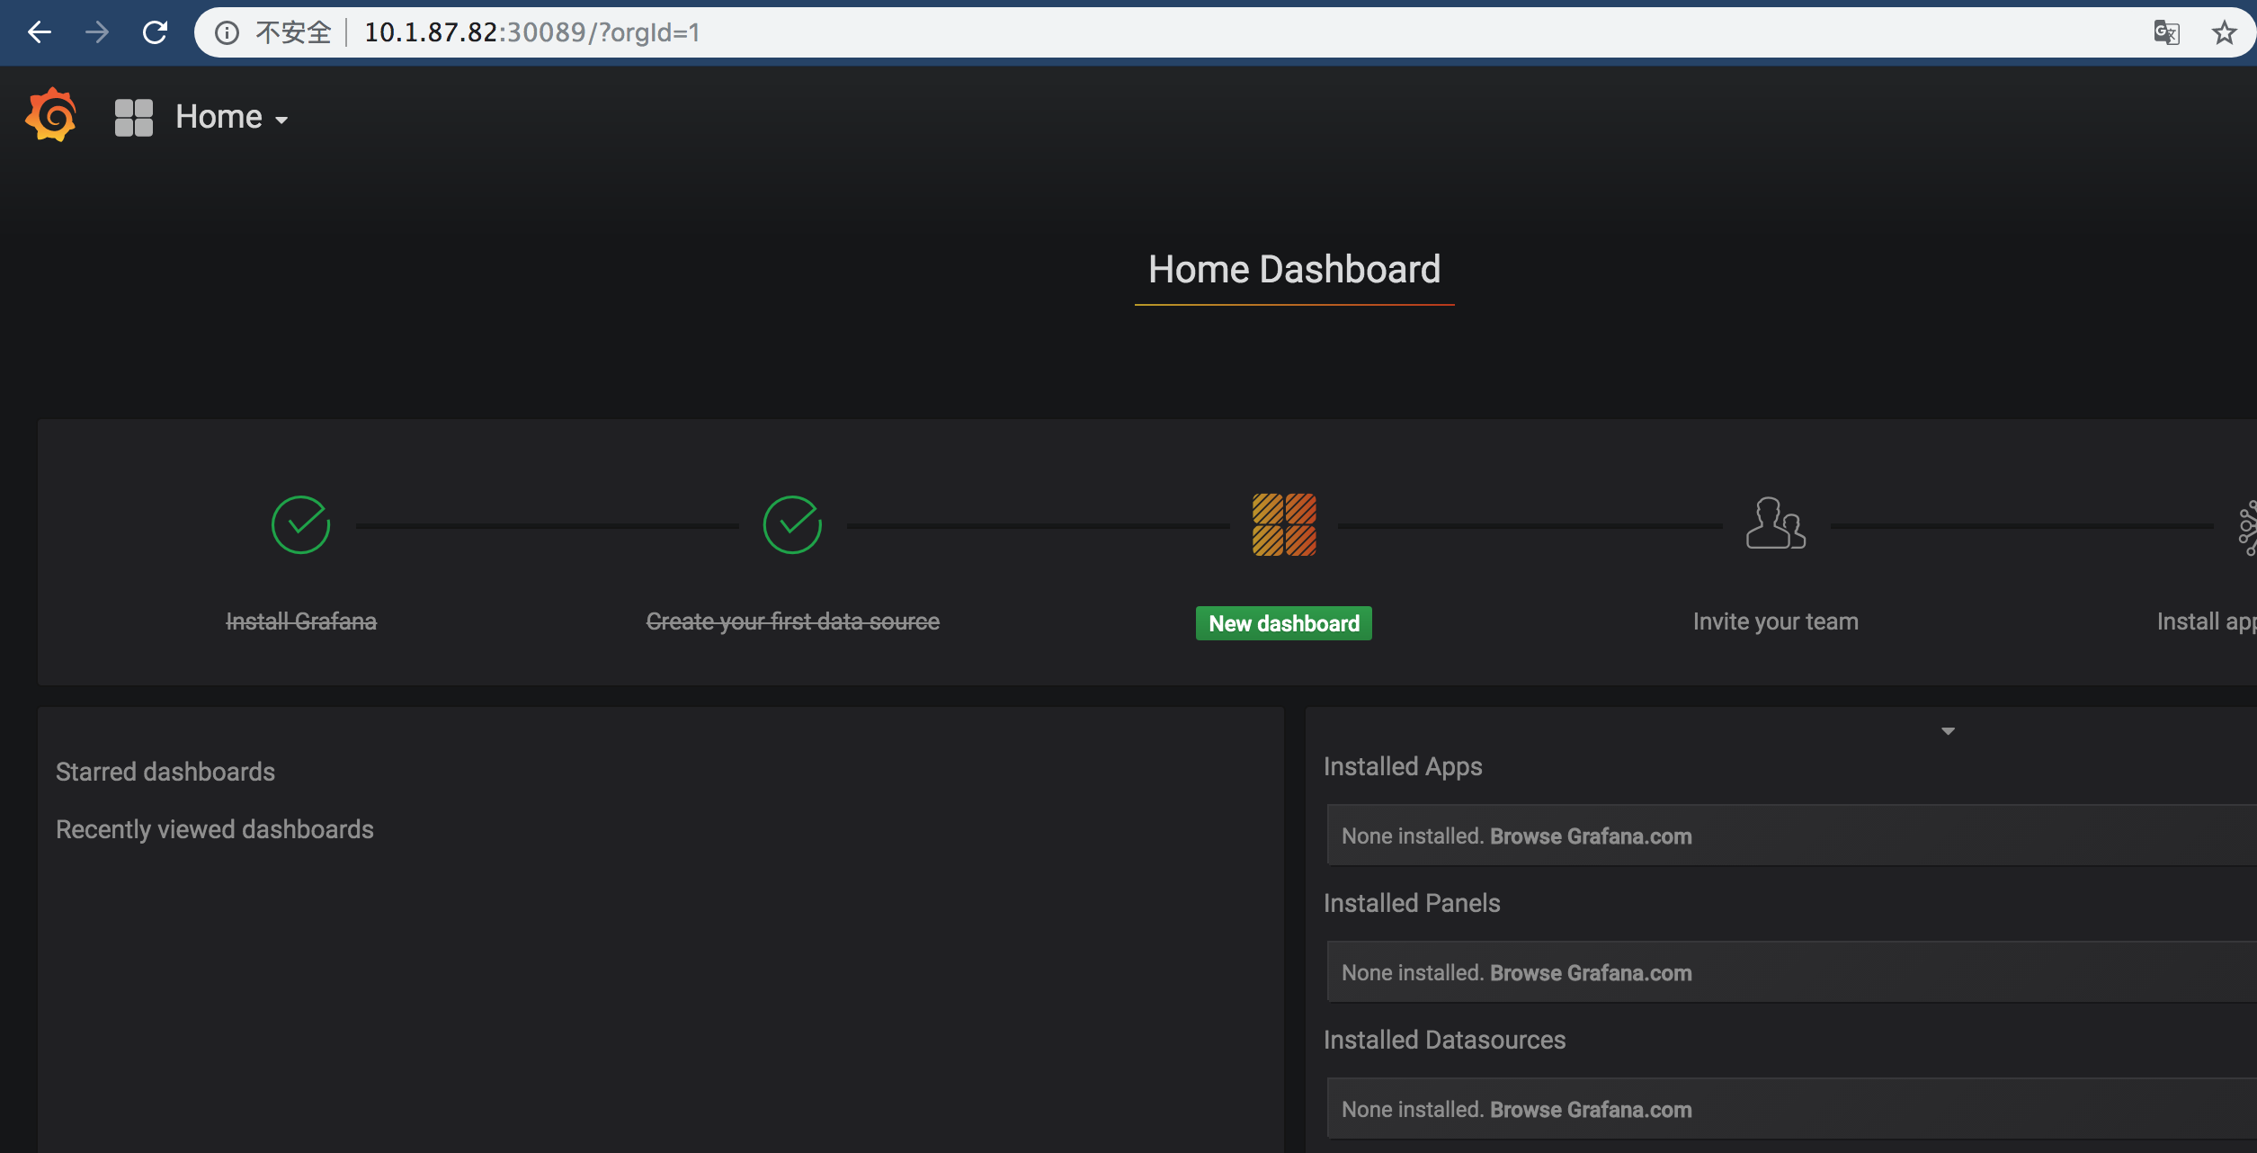
Task: Click the dashboards grid icon beside Home
Action: (x=134, y=117)
